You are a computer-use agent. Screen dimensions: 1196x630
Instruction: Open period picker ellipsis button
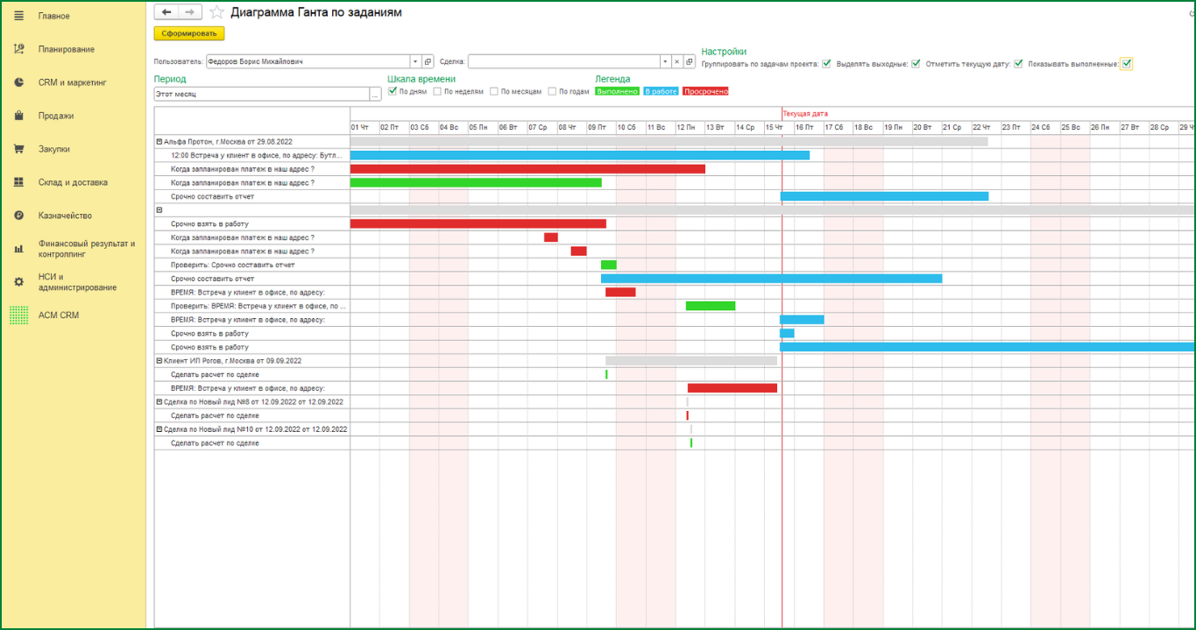[375, 94]
